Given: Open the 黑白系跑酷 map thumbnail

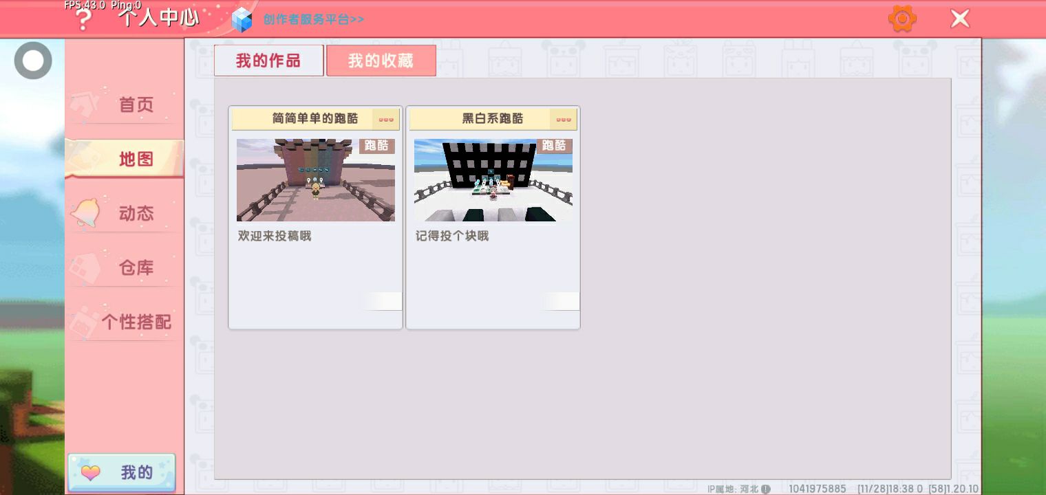Looking at the screenshot, I should [x=493, y=180].
